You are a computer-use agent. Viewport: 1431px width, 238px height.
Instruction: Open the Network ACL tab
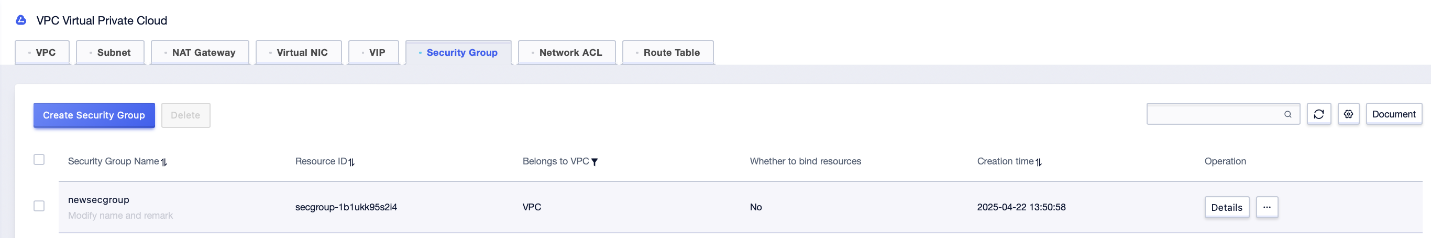(567, 53)
